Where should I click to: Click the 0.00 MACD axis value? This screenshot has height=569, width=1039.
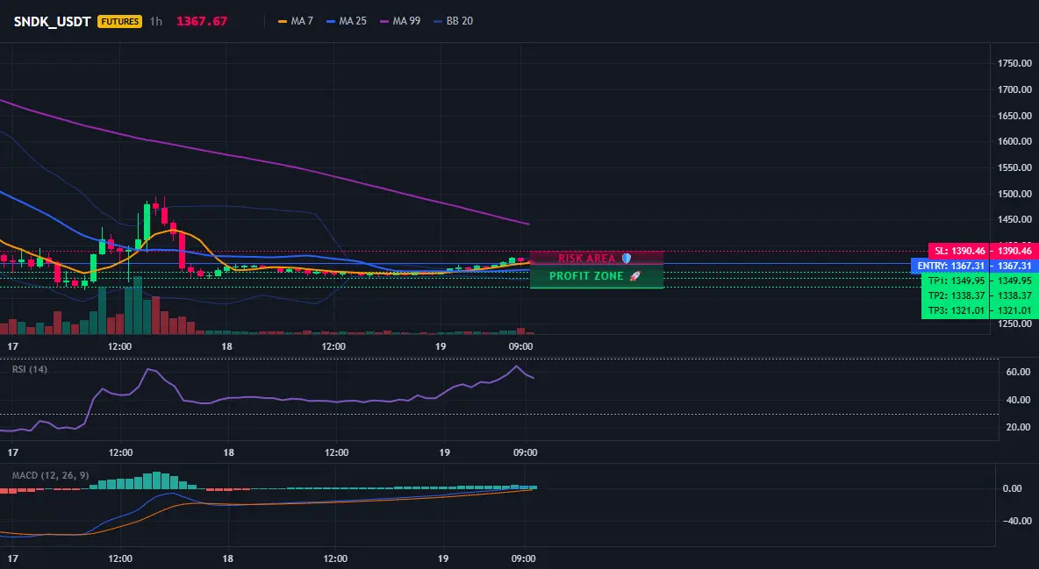click(x=1012, y=489)
